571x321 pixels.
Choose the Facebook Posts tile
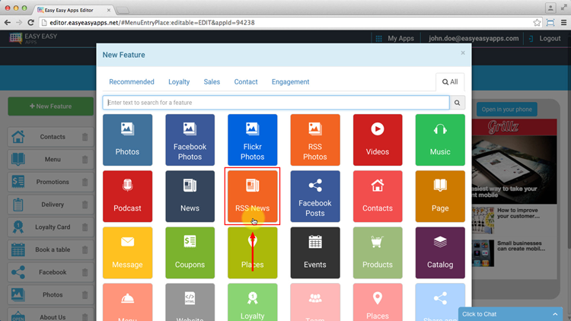(315, 196)
